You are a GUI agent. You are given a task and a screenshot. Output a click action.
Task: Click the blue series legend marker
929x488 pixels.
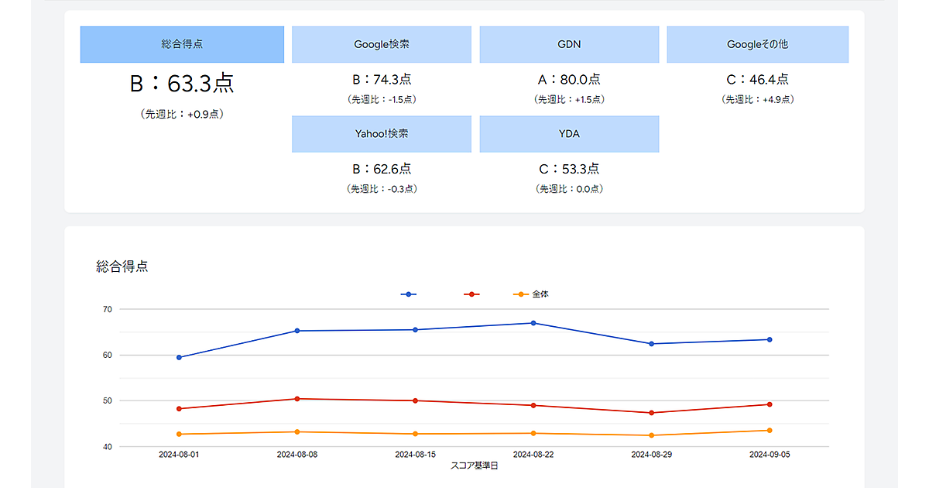tap(408, 294)
